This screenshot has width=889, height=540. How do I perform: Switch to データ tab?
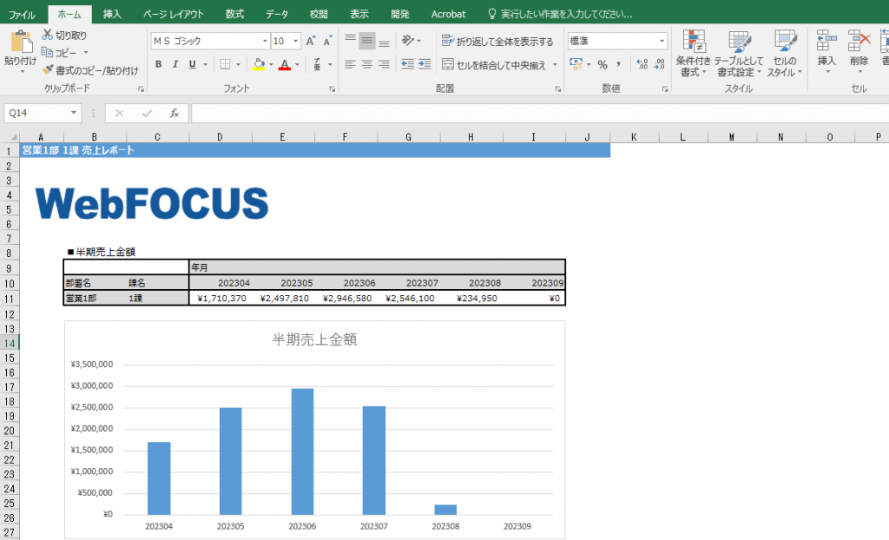tap(277, 14)
